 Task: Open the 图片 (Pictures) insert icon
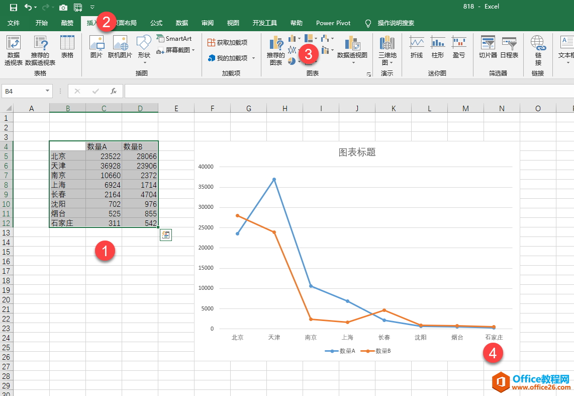96,45
